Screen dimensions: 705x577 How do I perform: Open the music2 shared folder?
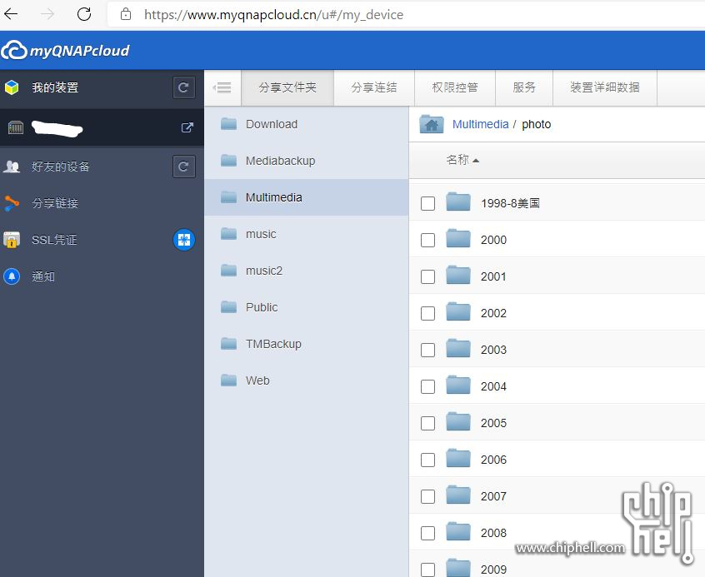(306, 271)
